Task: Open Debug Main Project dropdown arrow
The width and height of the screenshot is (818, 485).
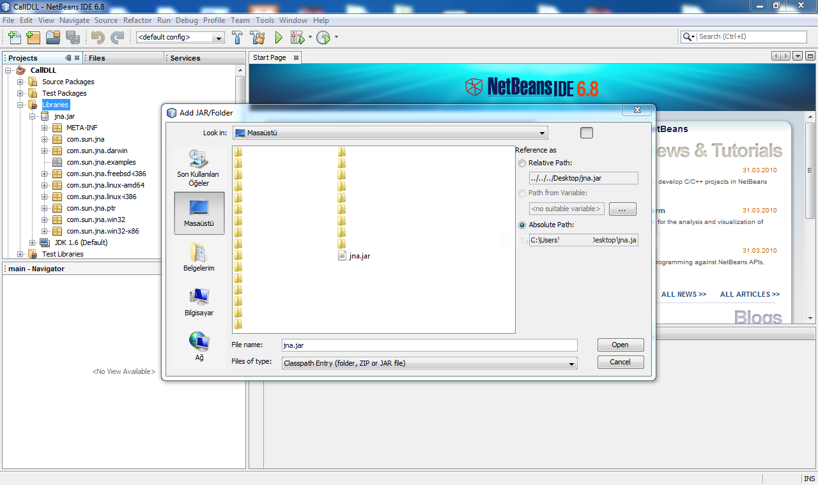Action: [x=310, y=38]
